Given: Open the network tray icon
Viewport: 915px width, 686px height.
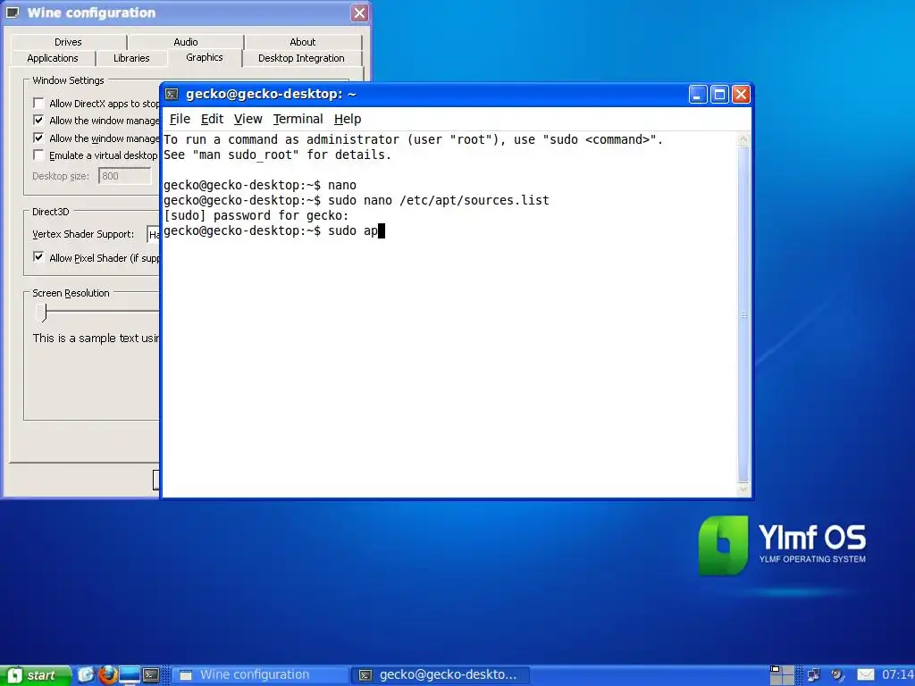Looking at the screenshot, I should tap(813, 675).
